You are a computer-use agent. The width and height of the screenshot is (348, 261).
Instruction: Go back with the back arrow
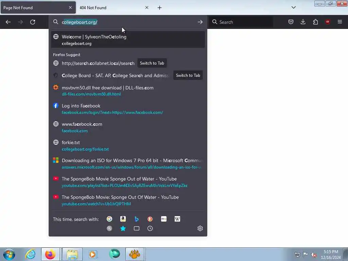[x=8, y=22]
